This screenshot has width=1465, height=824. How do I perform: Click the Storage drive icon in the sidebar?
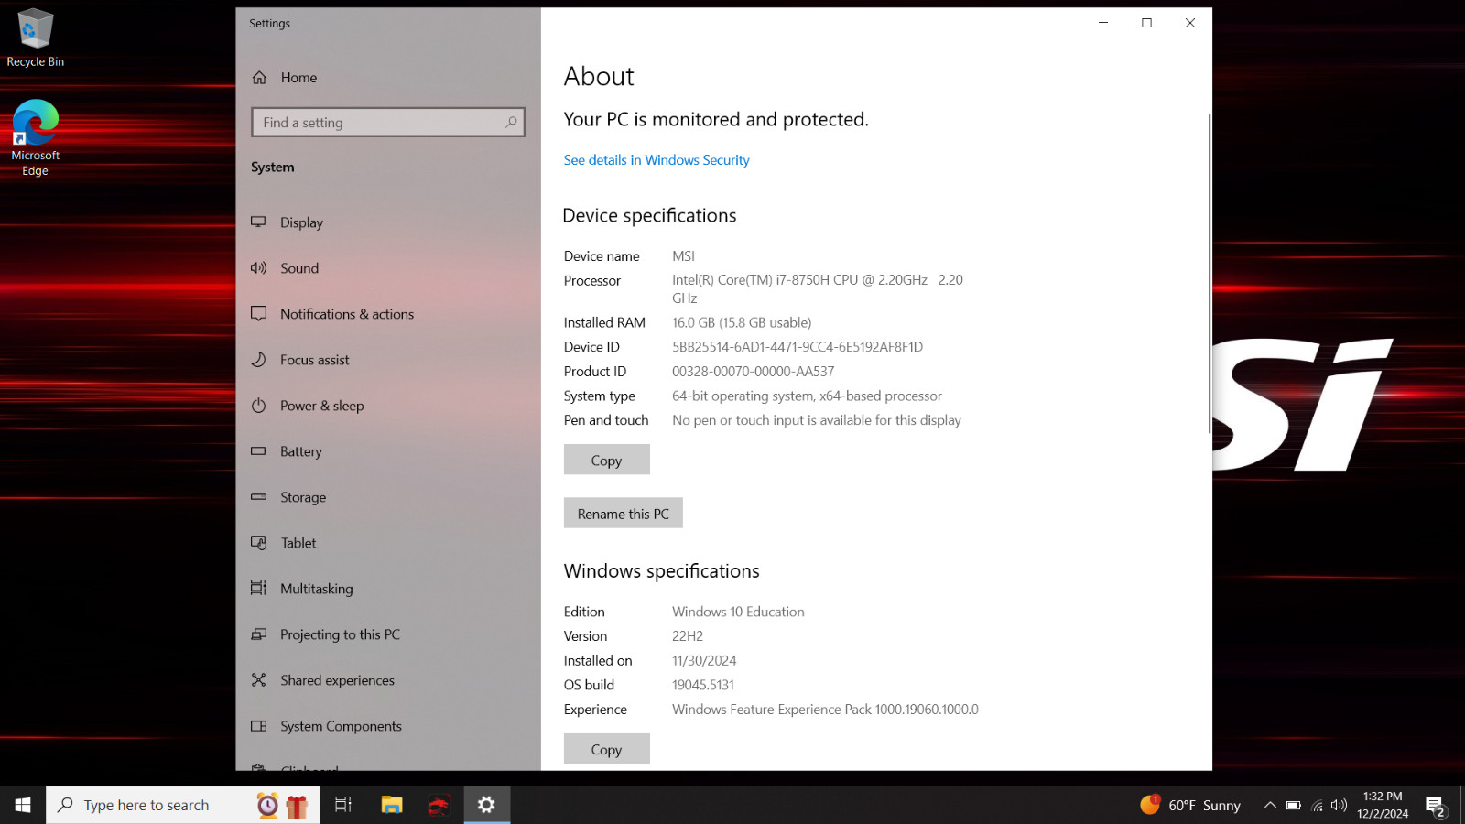pos(259,497)
